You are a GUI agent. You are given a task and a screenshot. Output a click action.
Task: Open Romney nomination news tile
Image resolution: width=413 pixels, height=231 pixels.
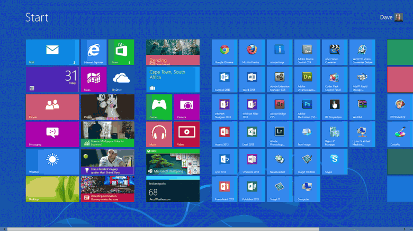[x=107, y=189]
